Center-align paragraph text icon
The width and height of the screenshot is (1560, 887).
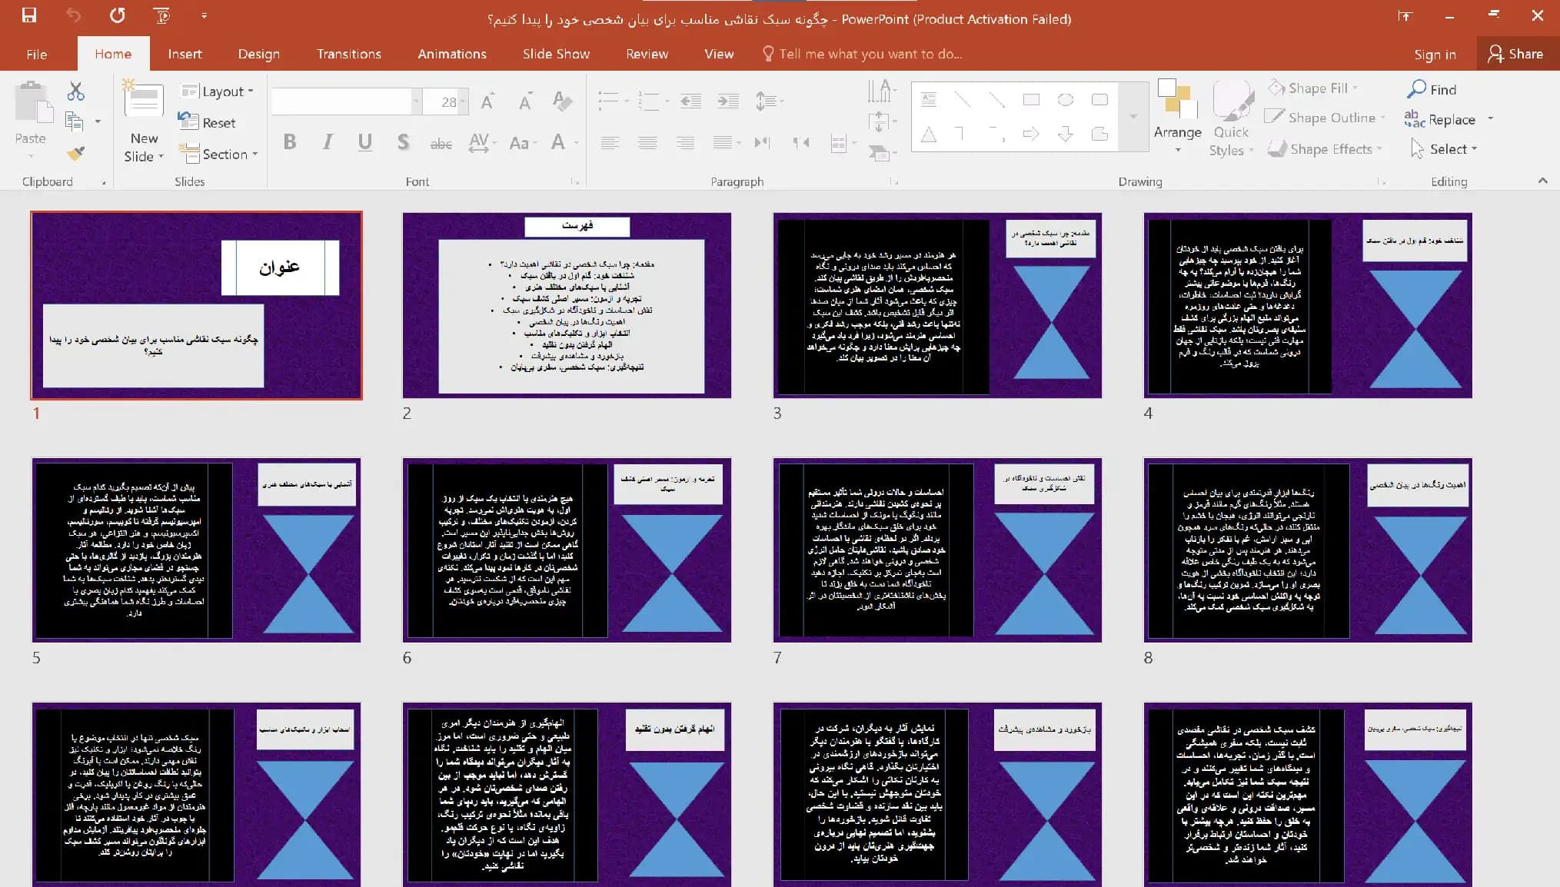point(647,142)
